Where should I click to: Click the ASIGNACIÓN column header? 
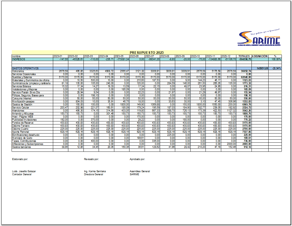coord(260,56)
